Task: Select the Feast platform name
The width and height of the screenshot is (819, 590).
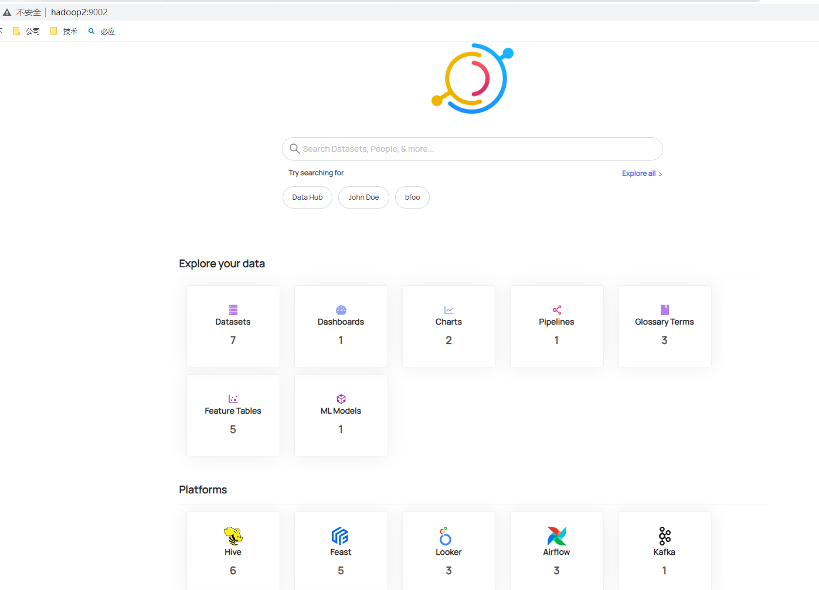Action: click(341, 552)
